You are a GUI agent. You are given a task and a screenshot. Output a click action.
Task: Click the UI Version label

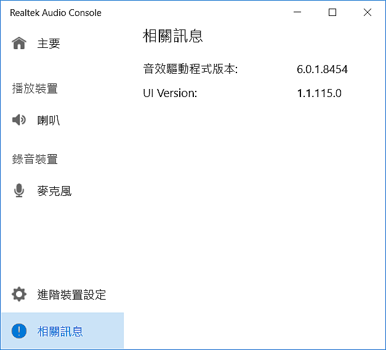(170, 93)
